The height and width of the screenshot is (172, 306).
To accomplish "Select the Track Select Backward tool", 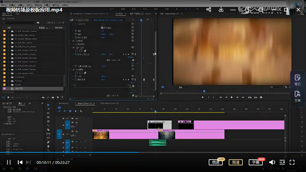I will coord(48,113).
